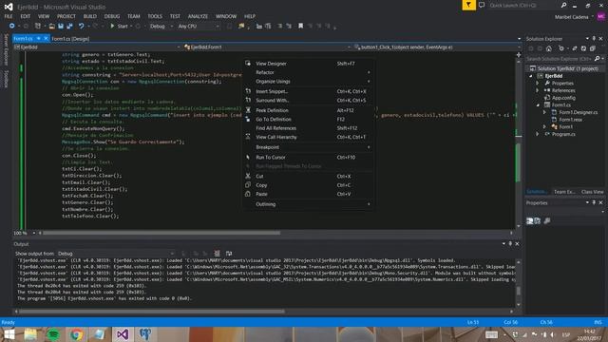This screenshot has width=608, height=342.
Task: Collapse the EjerBdd project node
Action: click(531, 76)
